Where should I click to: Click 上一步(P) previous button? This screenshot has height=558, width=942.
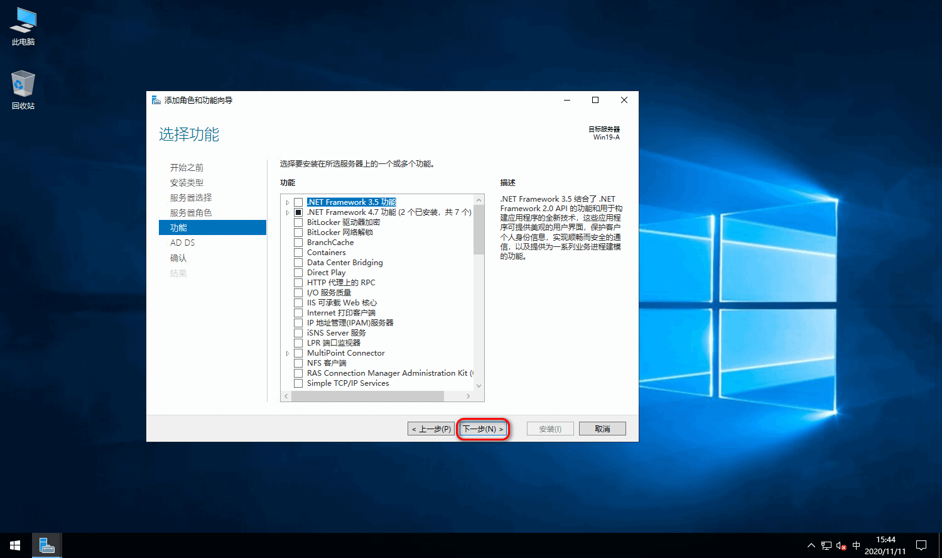pyautogui.click(x=431, y=429)
